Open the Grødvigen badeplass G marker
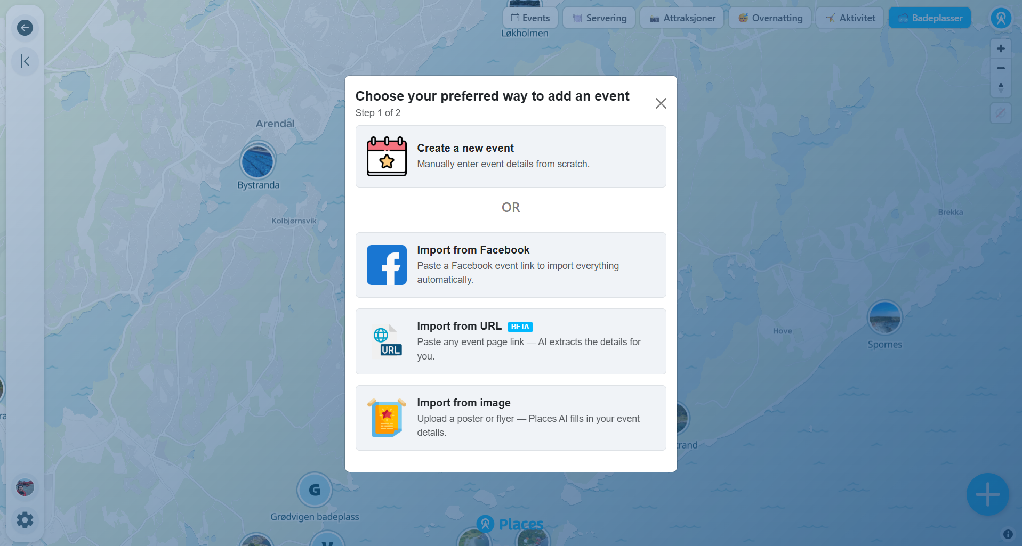This screenshot has width=1022, height=546. tap(315, 490)
